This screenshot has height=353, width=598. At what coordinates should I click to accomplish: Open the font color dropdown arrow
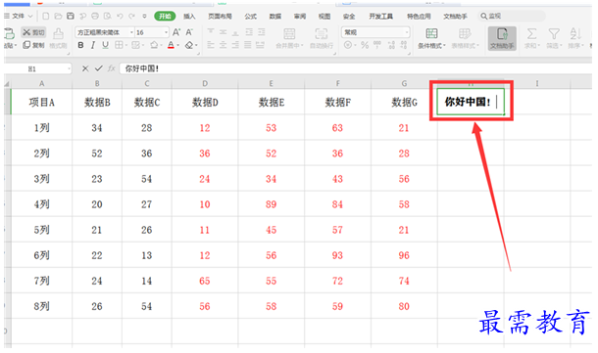(x=177, y=46)
